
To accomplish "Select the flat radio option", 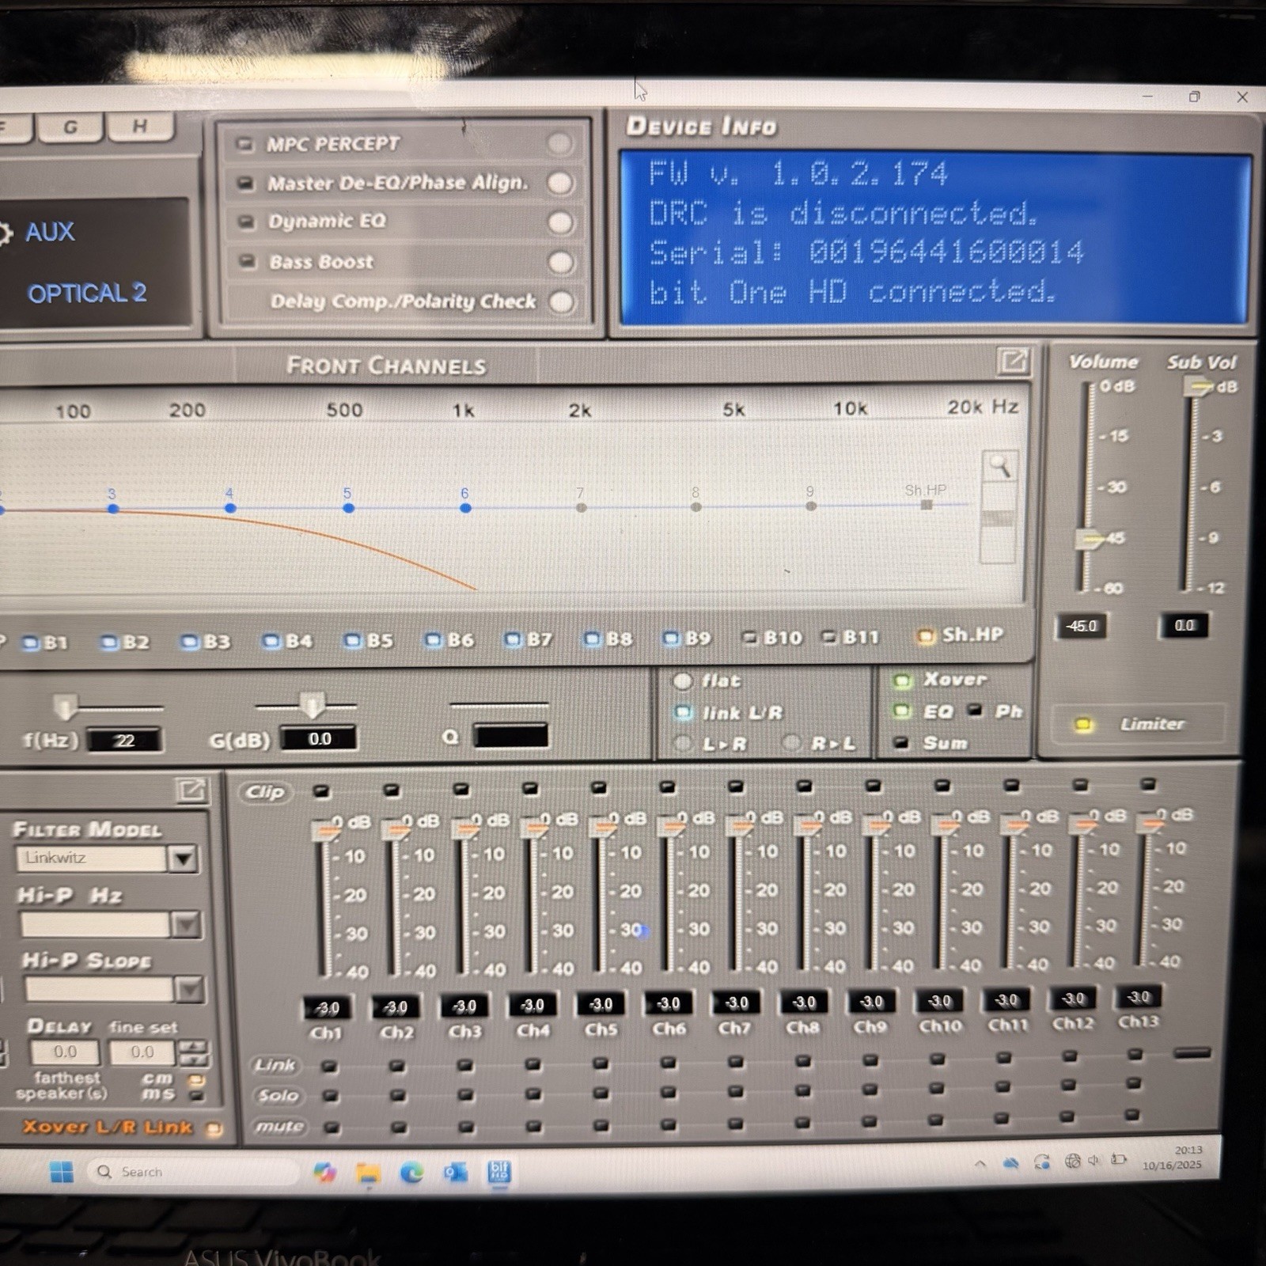I will click(682, 680).
